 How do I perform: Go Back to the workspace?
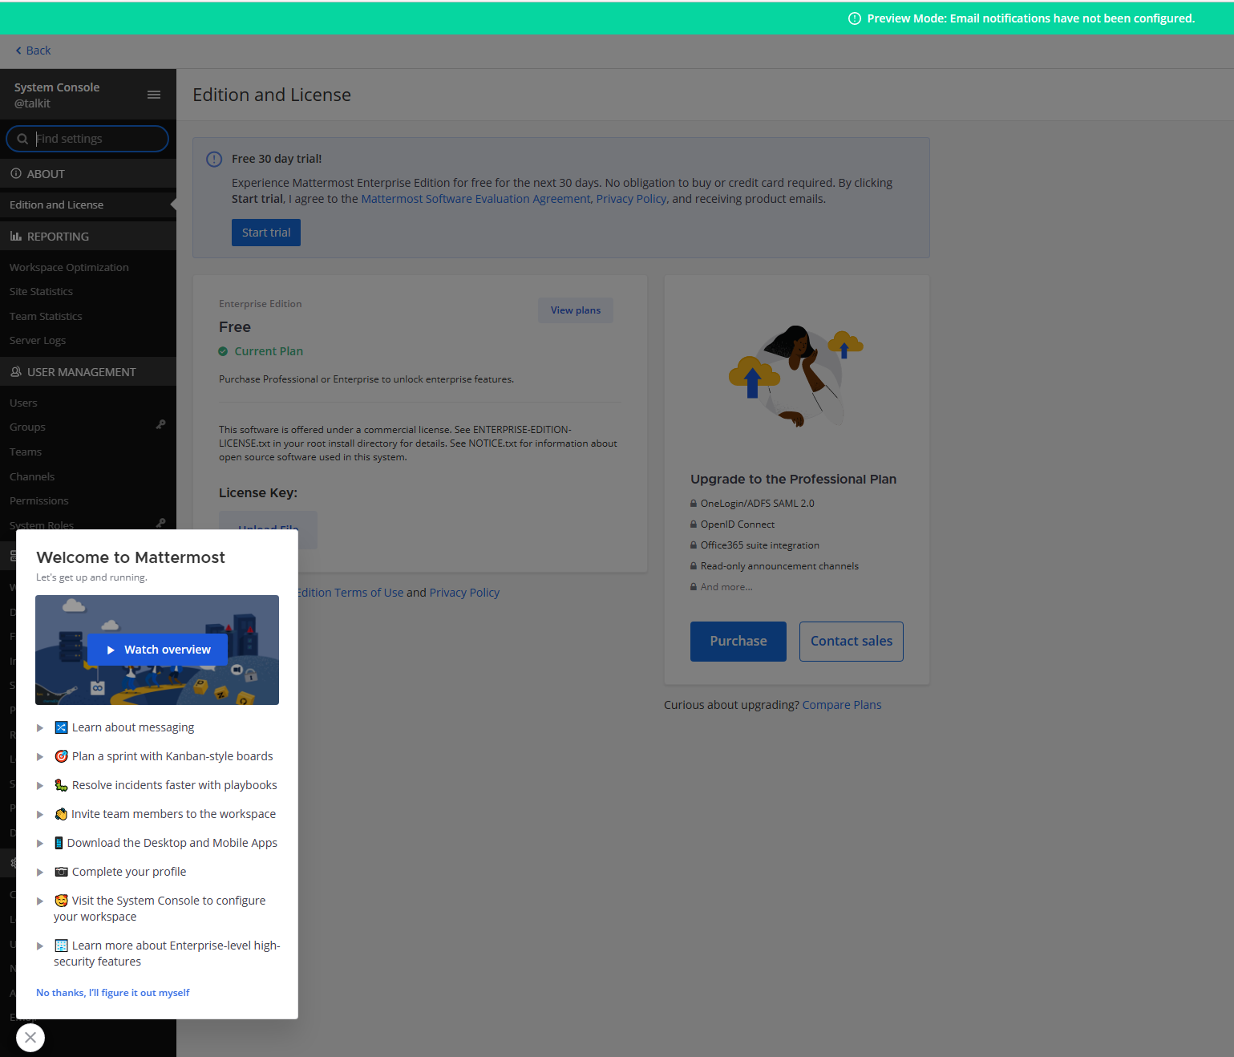point(33,51)
